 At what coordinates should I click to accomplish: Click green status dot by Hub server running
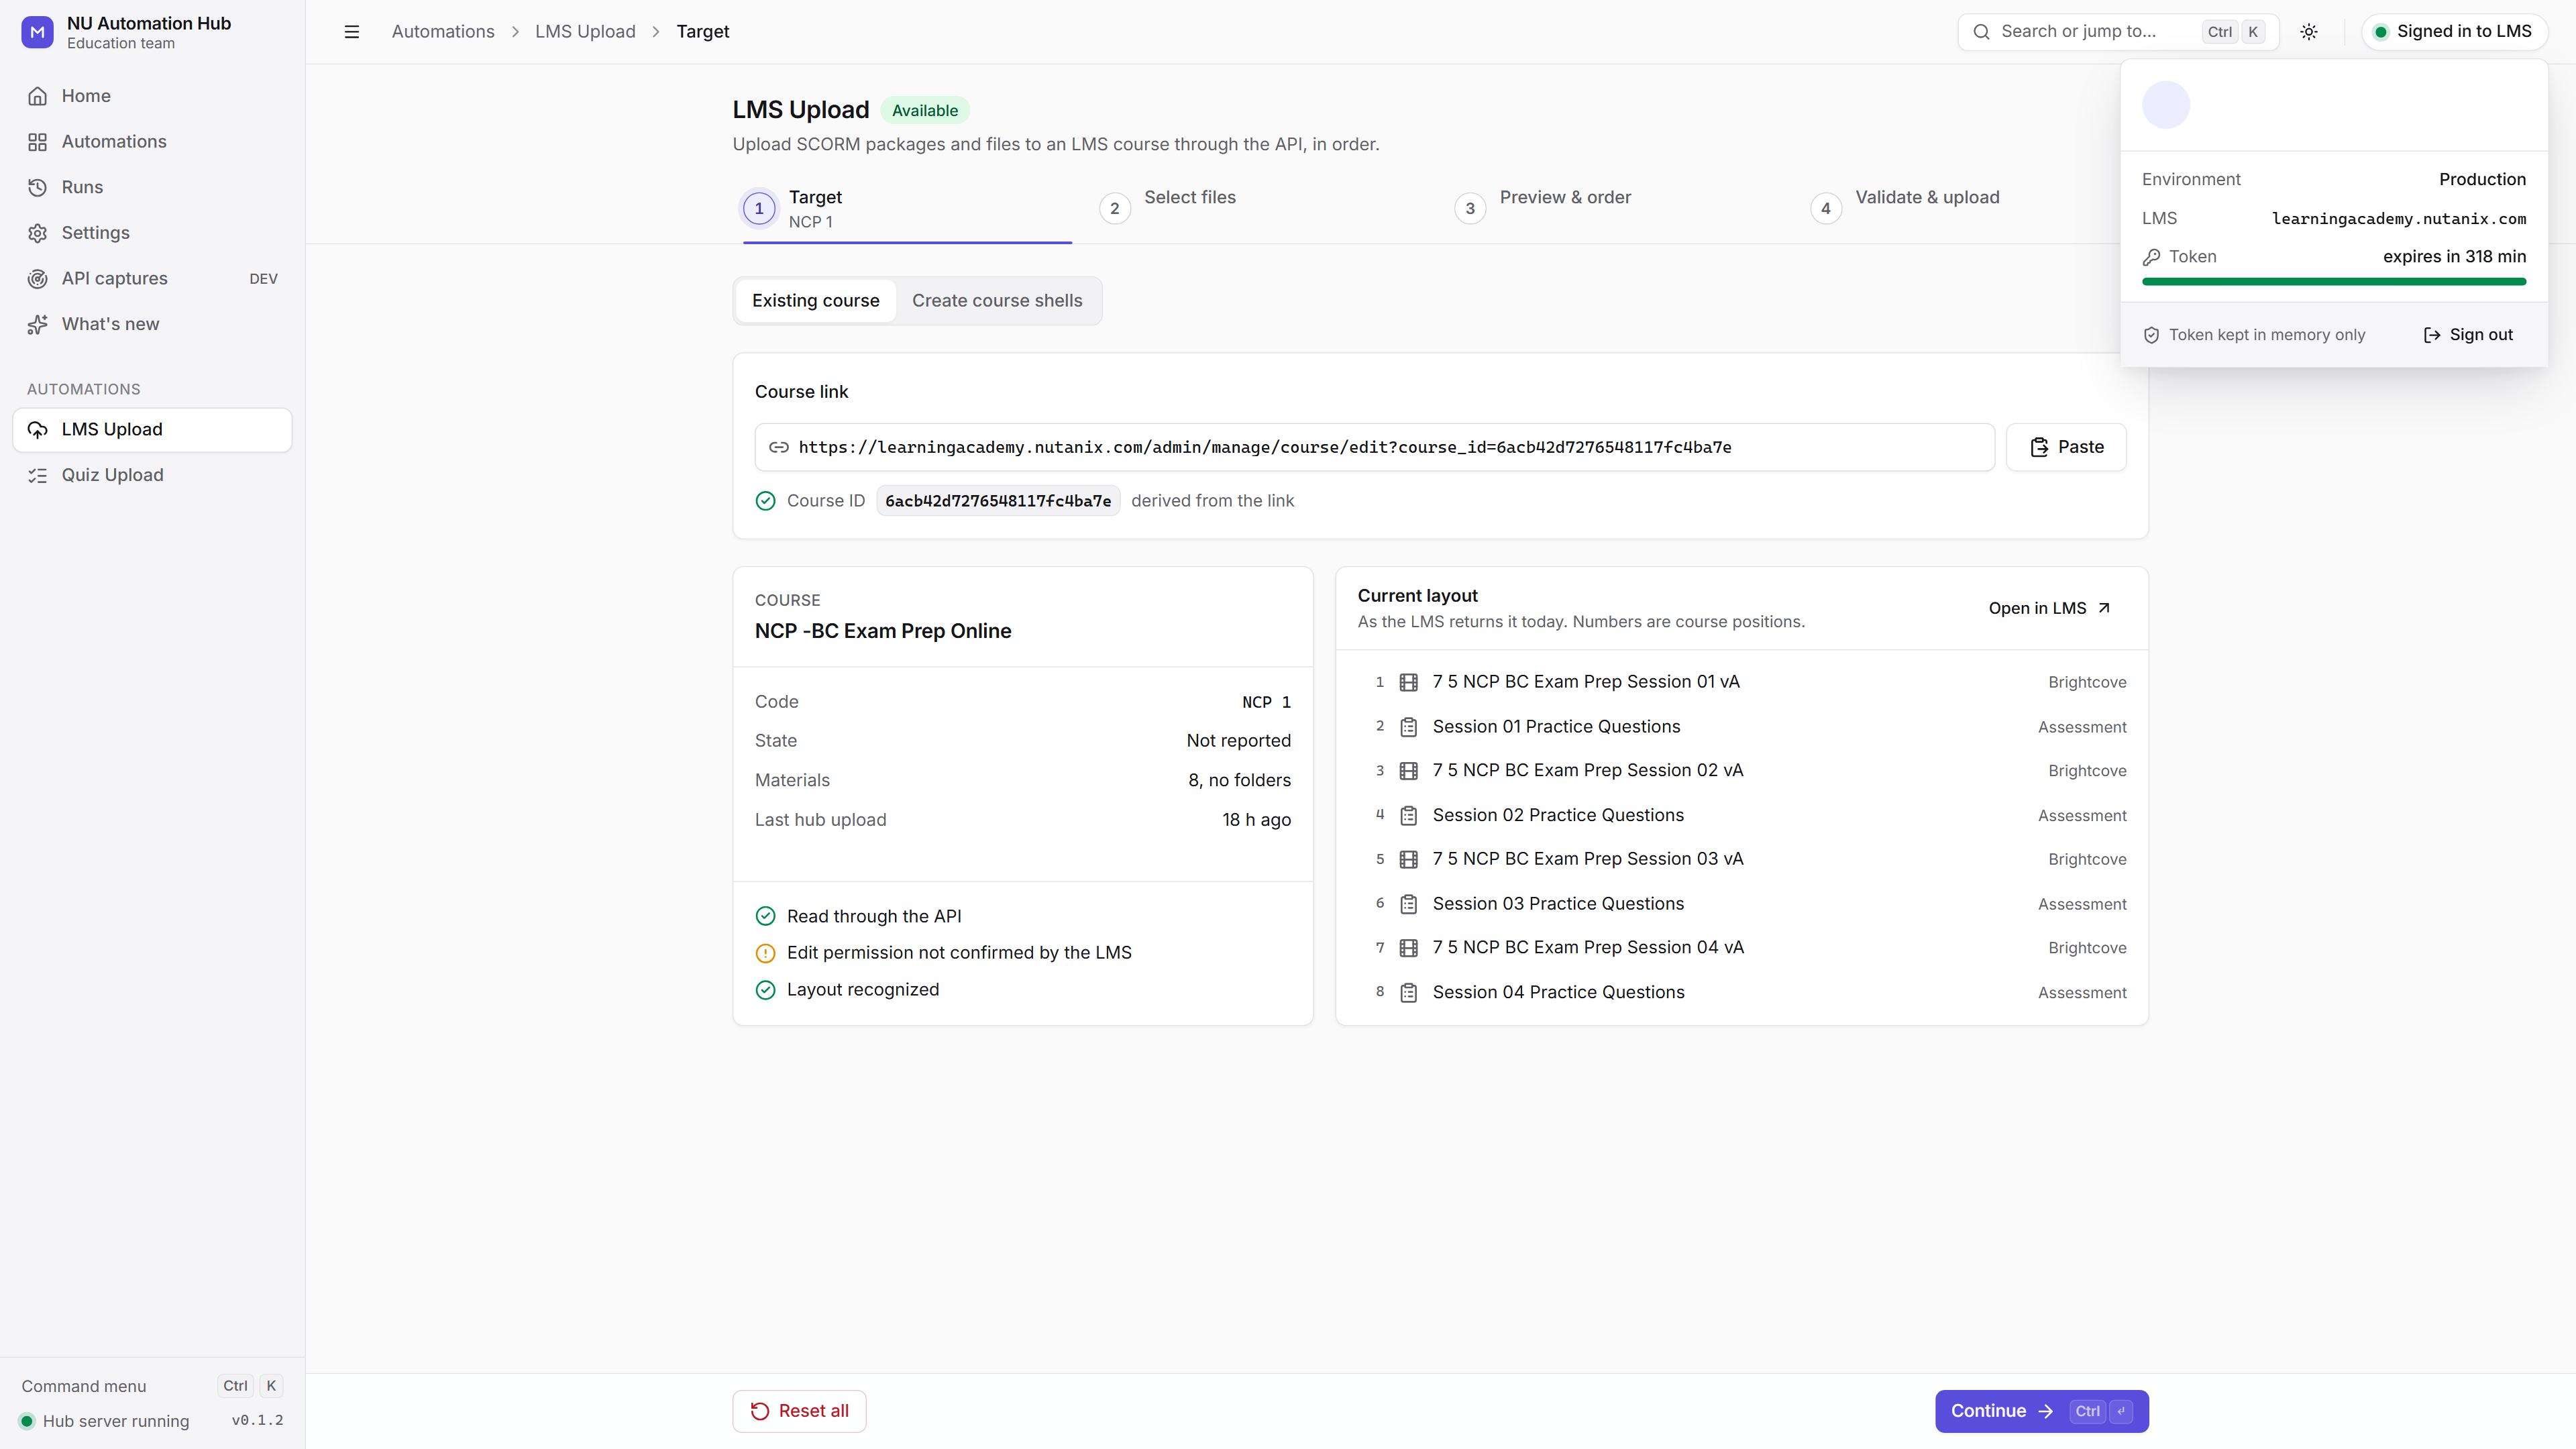27,1421
